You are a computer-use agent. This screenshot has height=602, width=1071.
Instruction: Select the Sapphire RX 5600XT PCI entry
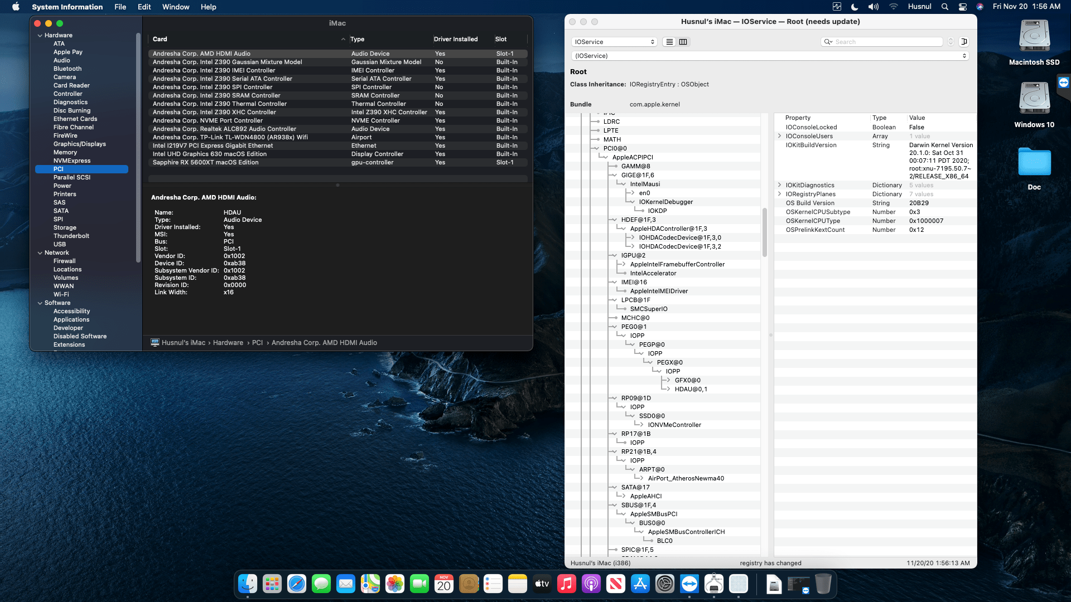pos(205,162)
